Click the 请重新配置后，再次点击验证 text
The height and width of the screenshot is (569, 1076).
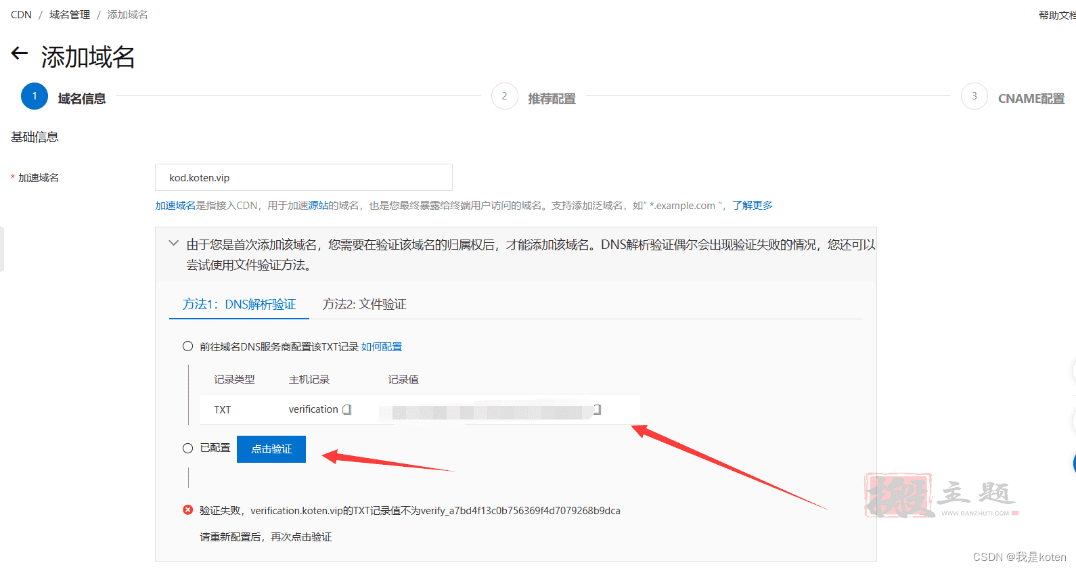tap(266, 537)
